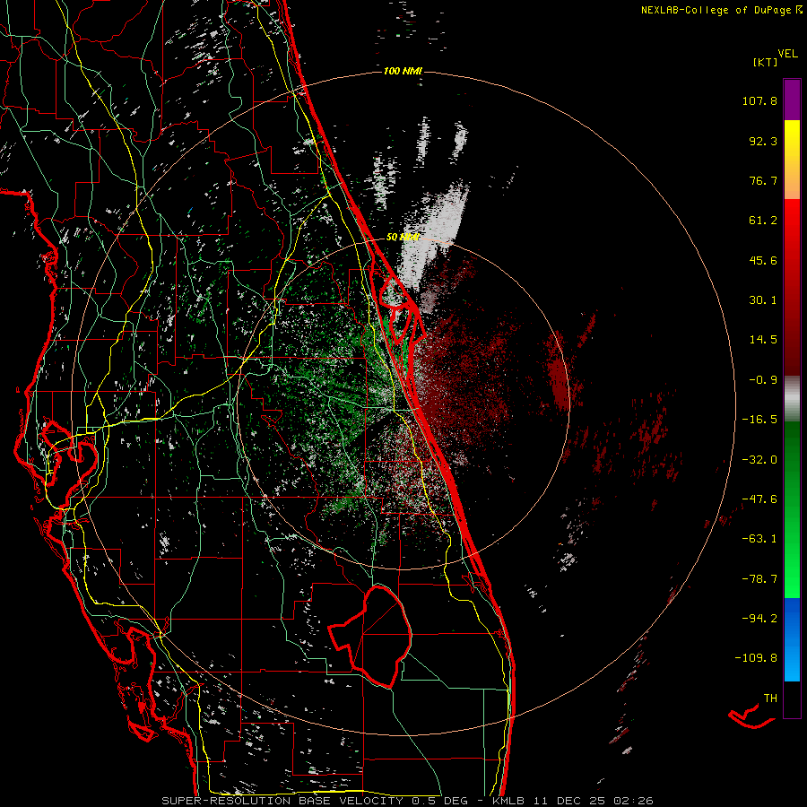Screen dimensions: 807x807
Task: Click the 100 NMI range ring label
Action: coord(403,71)
